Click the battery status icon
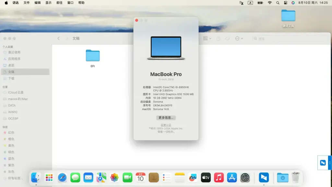332x187 pixels. [x=260, y=3]
